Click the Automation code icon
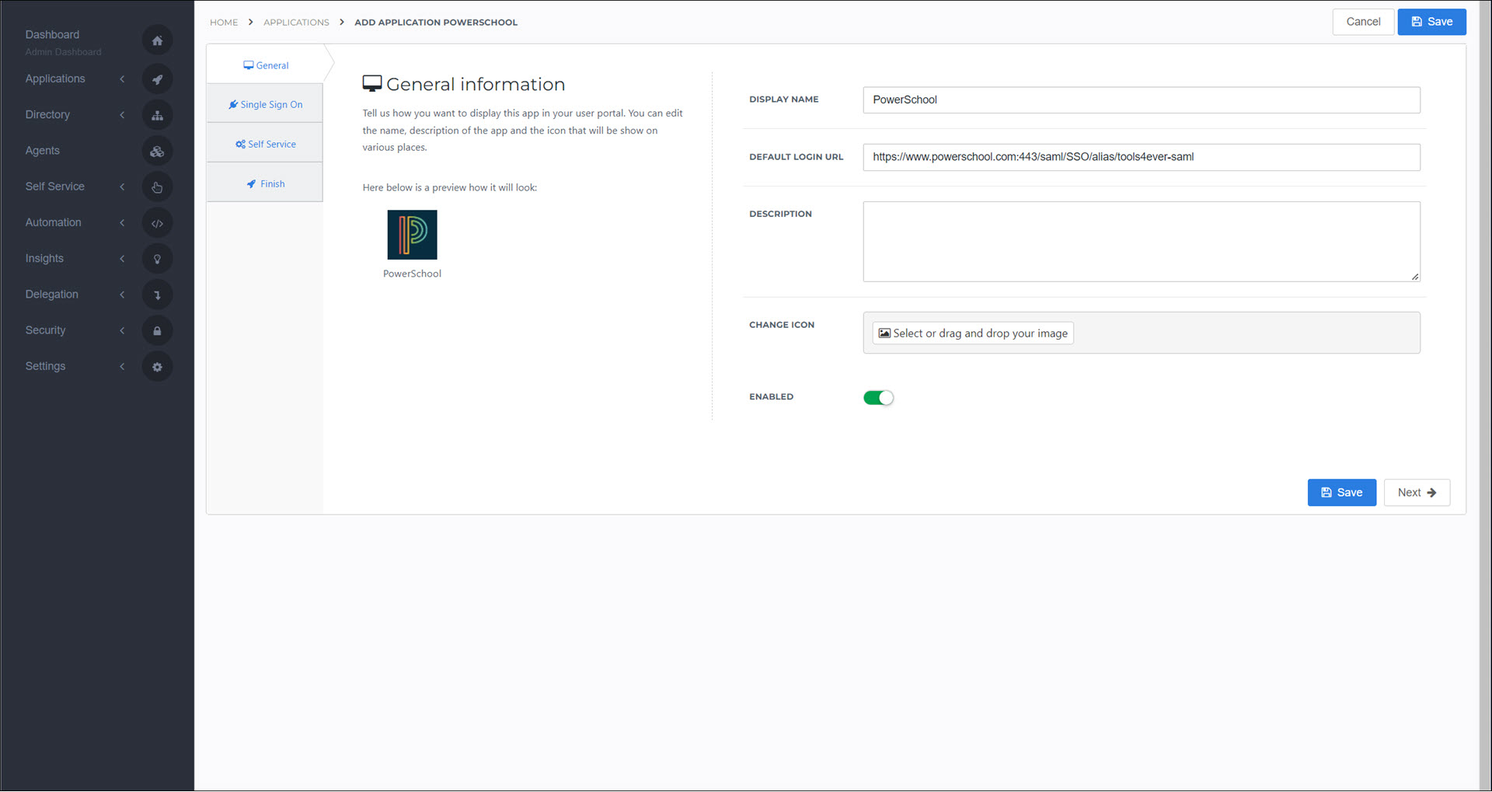This screenshot has height=792, width=1492. coord(157,223)
